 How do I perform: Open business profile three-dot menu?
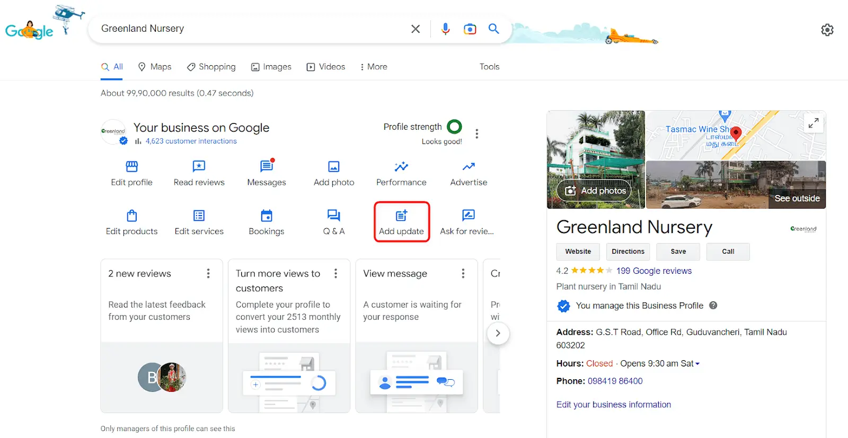(477, 133)
